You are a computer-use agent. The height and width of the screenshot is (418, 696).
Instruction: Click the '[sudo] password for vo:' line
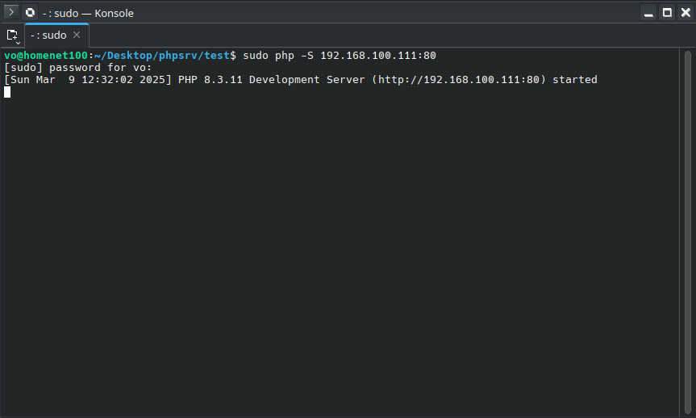[x=77, y=68]
